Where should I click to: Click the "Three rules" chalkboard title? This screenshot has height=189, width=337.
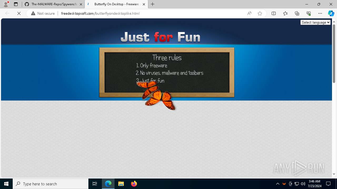click(167, 57)
